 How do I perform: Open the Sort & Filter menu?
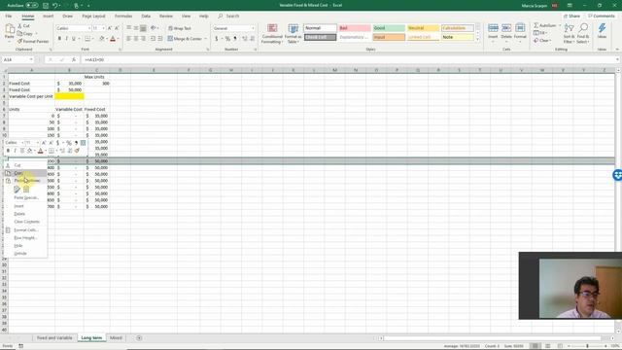coord(569,34)
